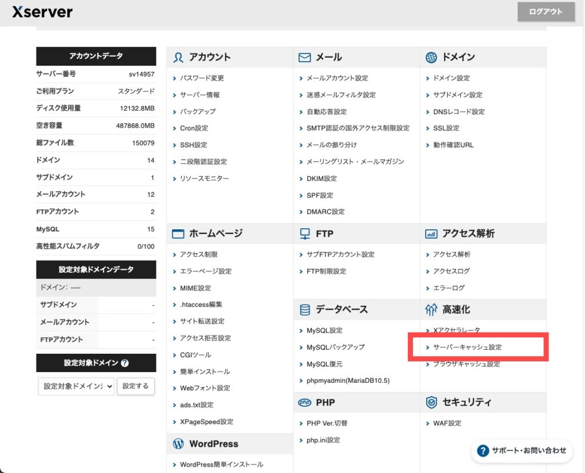Image resolution: width=585 pixels, height=473 pixels.
Task: Click the 高速化 arrows icon
Action: [431, 309]
